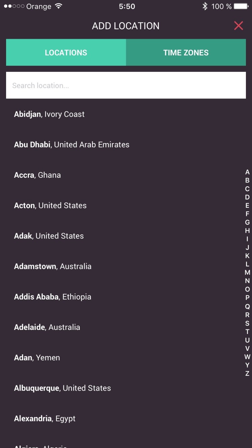Viewport: 252px width, 448px height.
Task: Tap the battery icon in the status bar
Action: pyautogui.click(x=241, y=6)
